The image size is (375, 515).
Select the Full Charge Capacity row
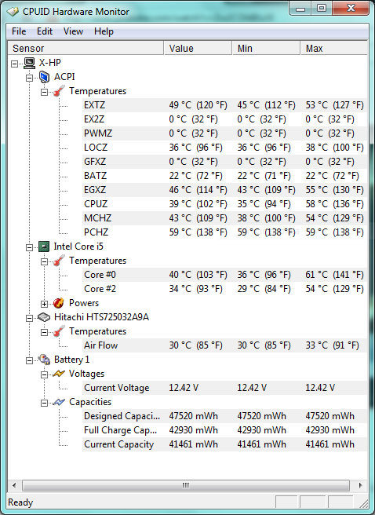224,430
